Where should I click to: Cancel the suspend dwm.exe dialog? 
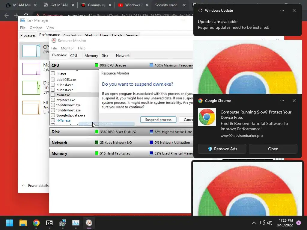(x=186, y=120)
